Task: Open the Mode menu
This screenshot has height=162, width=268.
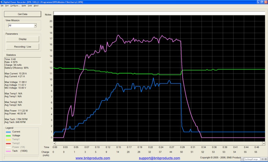Action: pos(24,6)
